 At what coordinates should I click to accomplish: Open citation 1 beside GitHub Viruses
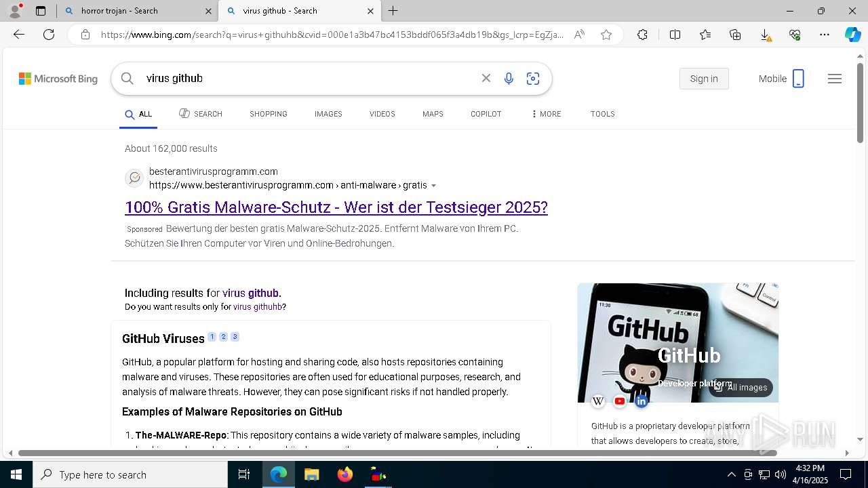pyautogui.click(x=212, y=337)
